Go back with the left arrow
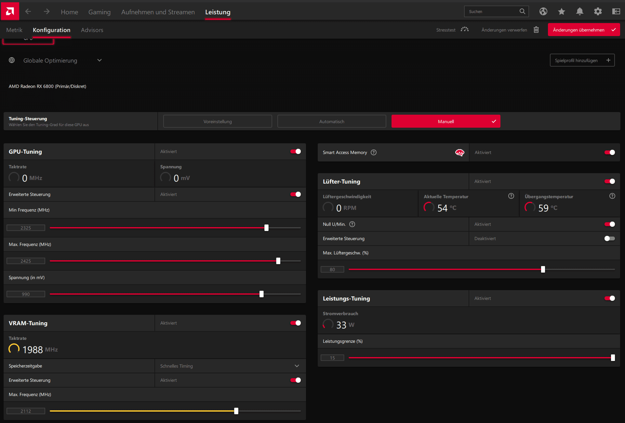The image size is (625, 423). click(28, 12)
